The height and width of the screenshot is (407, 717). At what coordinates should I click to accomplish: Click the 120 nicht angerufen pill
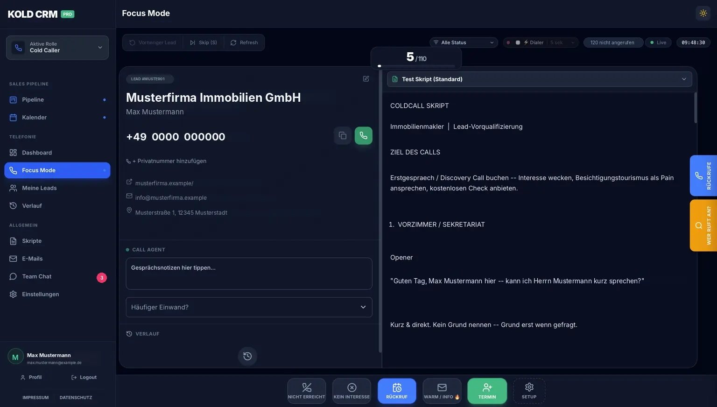pyautogui.click(x=613, y=42)
